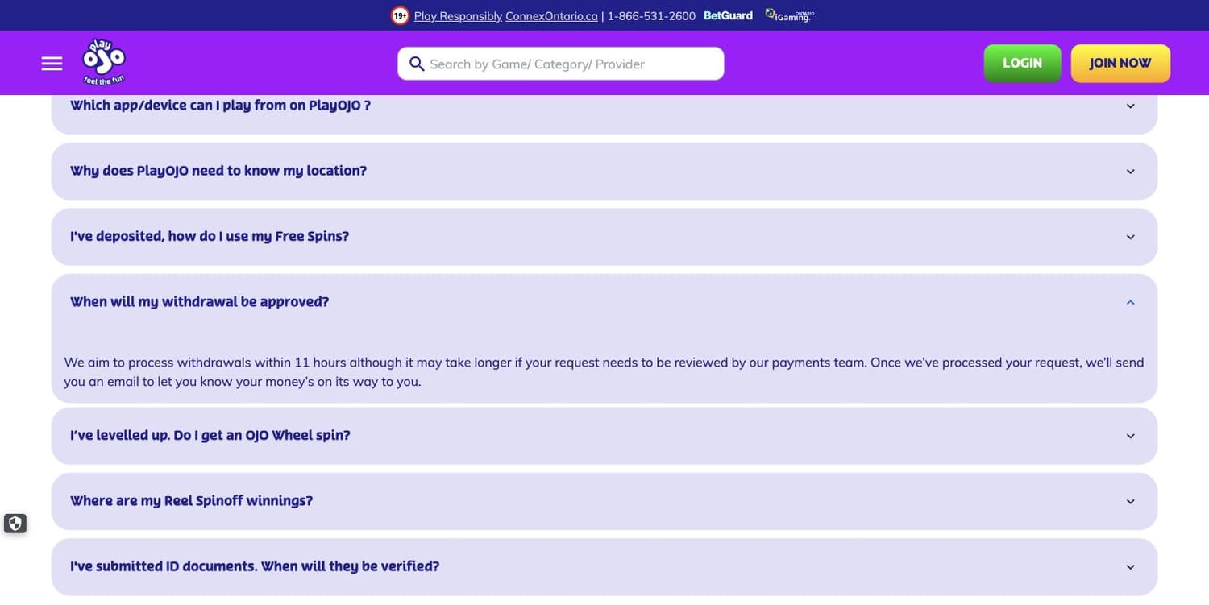1209x605 pixels.
Task: Expand the app/device question chevron
Action: [1130, 106]
